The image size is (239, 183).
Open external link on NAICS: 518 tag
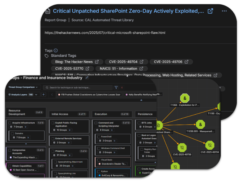(x=216, y=75)
